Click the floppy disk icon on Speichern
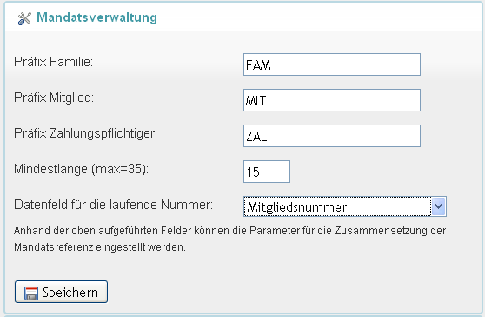This screenshot has height=317, width=485. coord(31,293)
